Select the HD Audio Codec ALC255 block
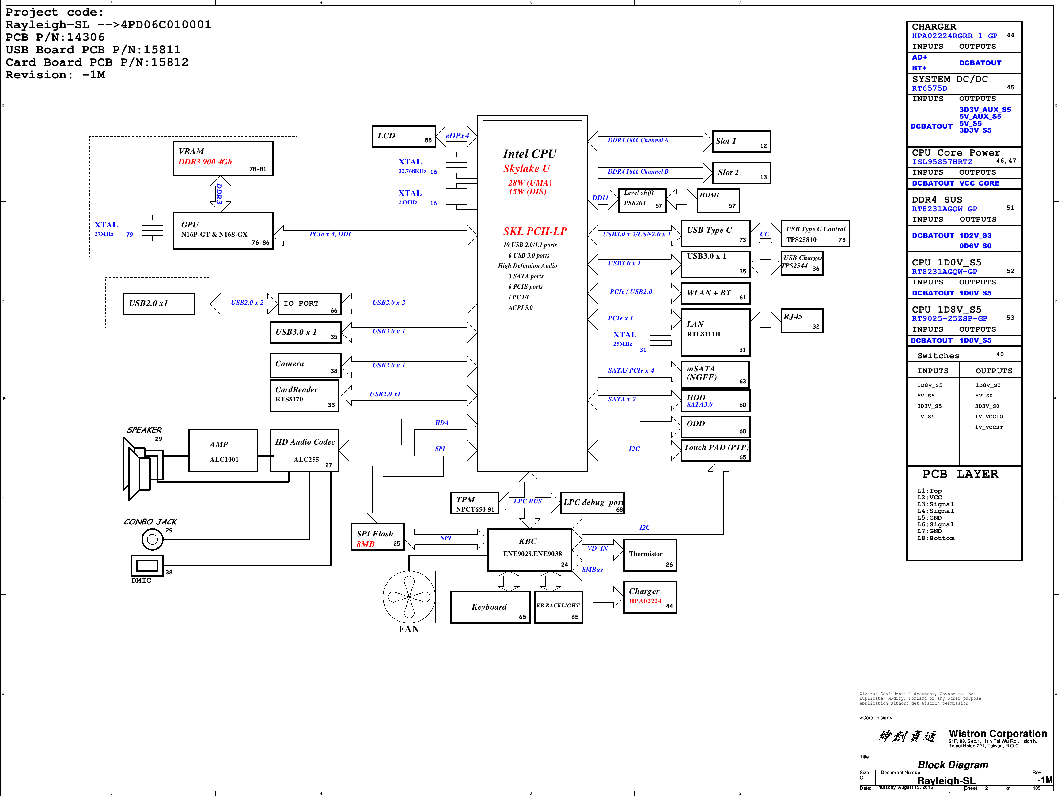This screenshot has height=797, width=1061. 304,450
